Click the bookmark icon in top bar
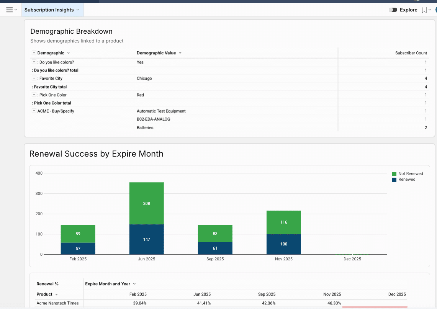437x309 pixels. (x=424, y=10)
